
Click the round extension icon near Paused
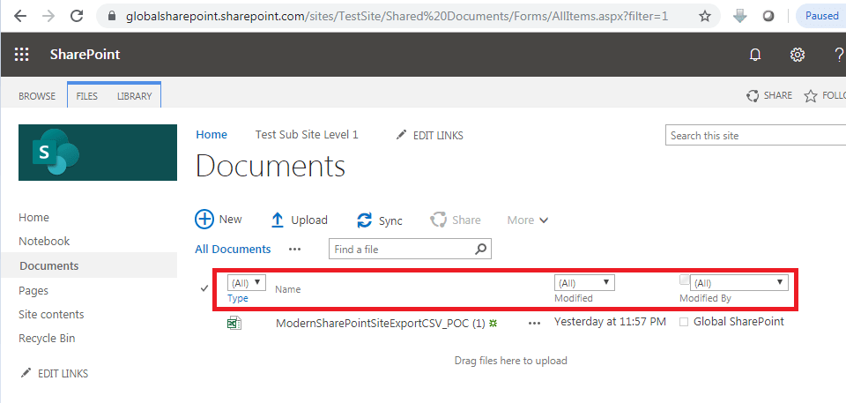tap(768, 16)
